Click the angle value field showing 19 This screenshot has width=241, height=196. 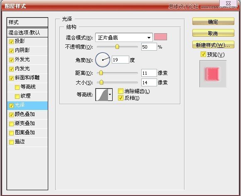tap(120, 60)
